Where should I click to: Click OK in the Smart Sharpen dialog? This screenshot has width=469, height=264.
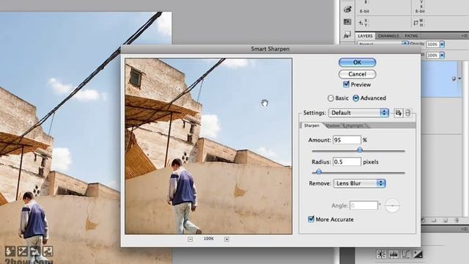(x=357, y=62)
